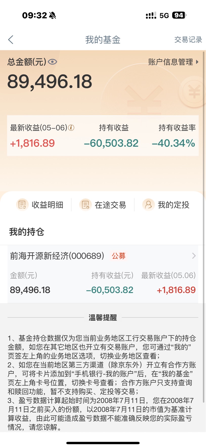This screenshot has width=206, height=448.
Task: Open info icon beside 最新收益(05-06)
Action: point(71,128)
